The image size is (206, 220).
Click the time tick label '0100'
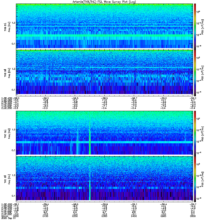[x=45, y=216]
